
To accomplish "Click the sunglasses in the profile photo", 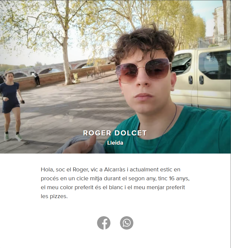I will pos(144,71).
